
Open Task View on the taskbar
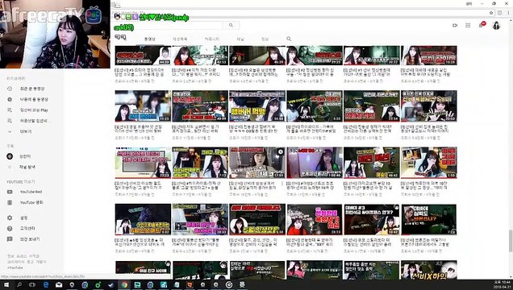(32, 285)
